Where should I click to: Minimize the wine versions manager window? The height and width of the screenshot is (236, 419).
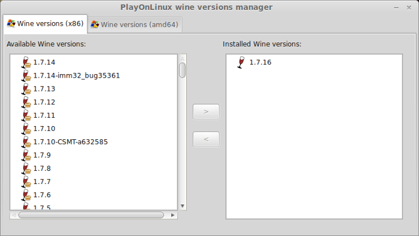coord(396,8)
